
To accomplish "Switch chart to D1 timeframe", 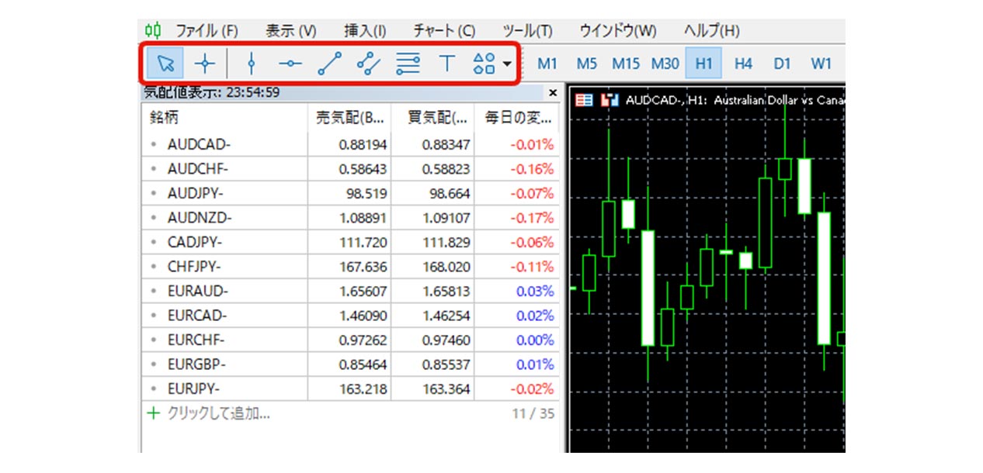I will coord(782,64).
